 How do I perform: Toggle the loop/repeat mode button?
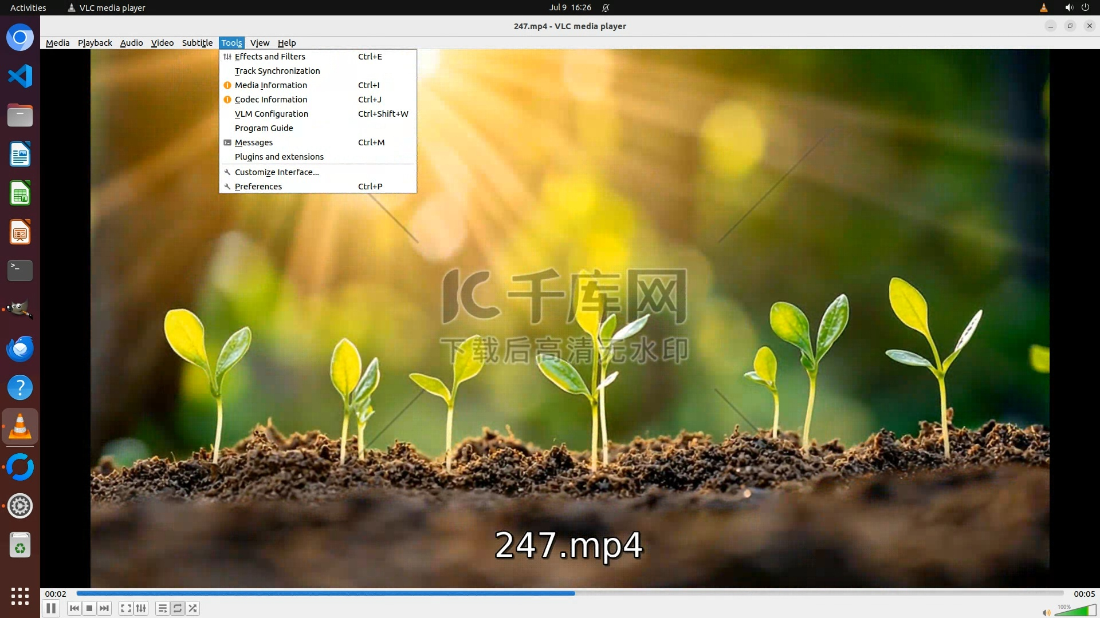click(x=178, y=608)
